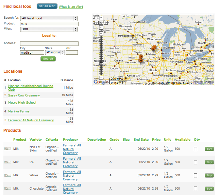Click the Whole milk product thumbnail
The image size is (220, 195).
click(8, 175)
